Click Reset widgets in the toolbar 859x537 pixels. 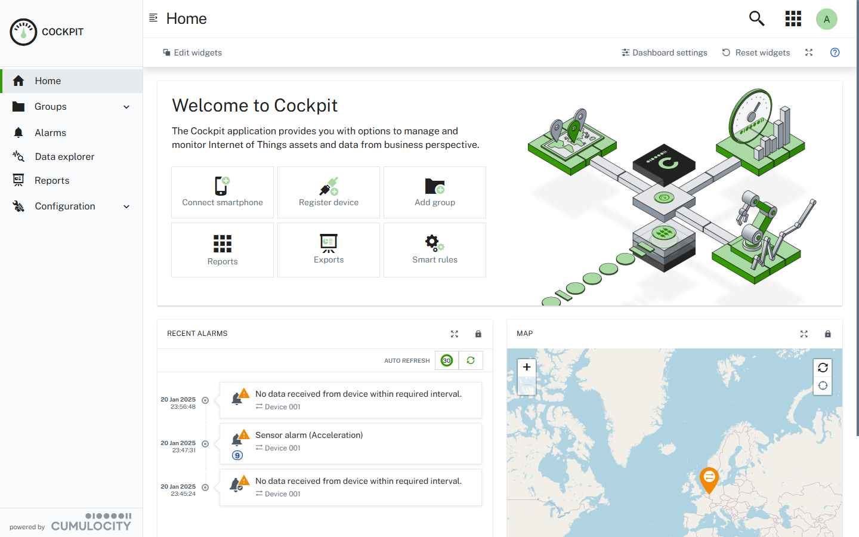coord(756,53)
